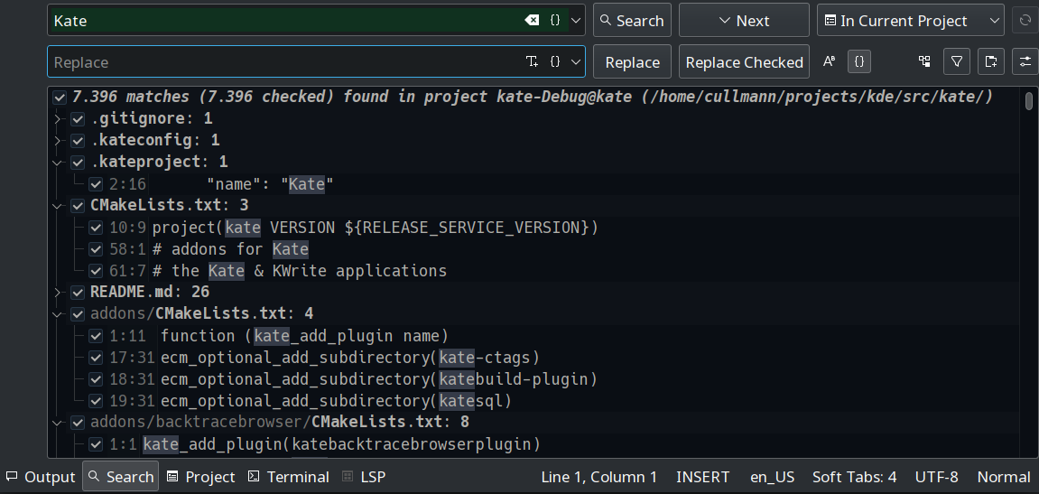The width and height of the screenshot is (1039, 494).
Task: Open a new search tab
Action: click(x=990, y=61)
